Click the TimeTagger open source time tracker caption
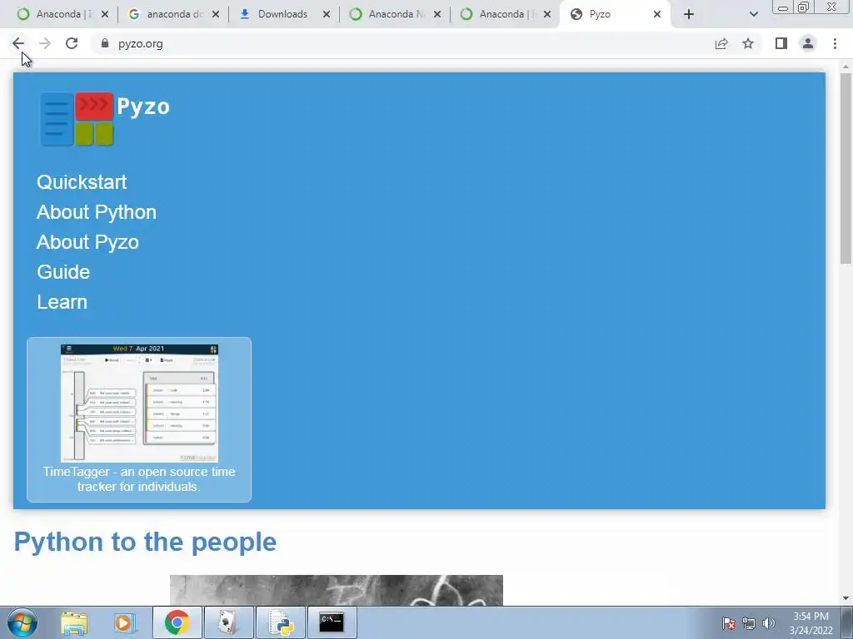The image size is (853, 639). click(139, 478)
